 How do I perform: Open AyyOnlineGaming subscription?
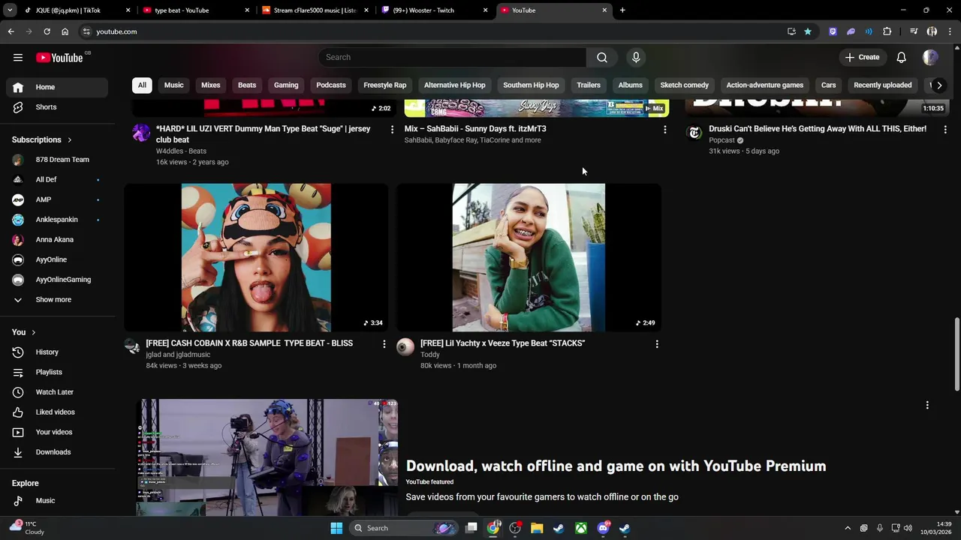point(57,280)
